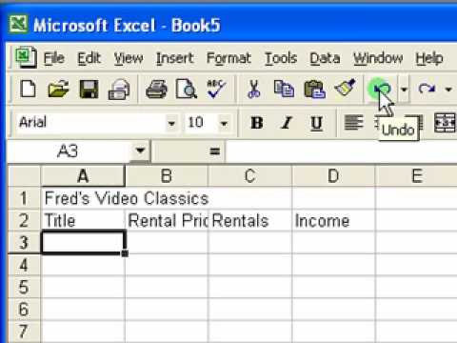Viewport: 457px width, 343px height.
Task: Save the workbook with the floppy disk icon
Action: 89,89
